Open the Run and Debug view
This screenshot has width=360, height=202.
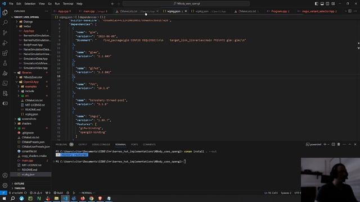point(5,43)
